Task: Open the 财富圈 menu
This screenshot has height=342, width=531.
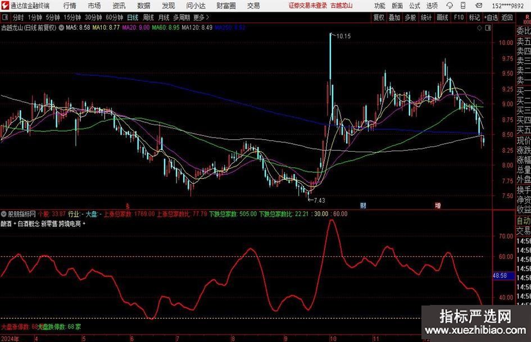Action: 226,6
